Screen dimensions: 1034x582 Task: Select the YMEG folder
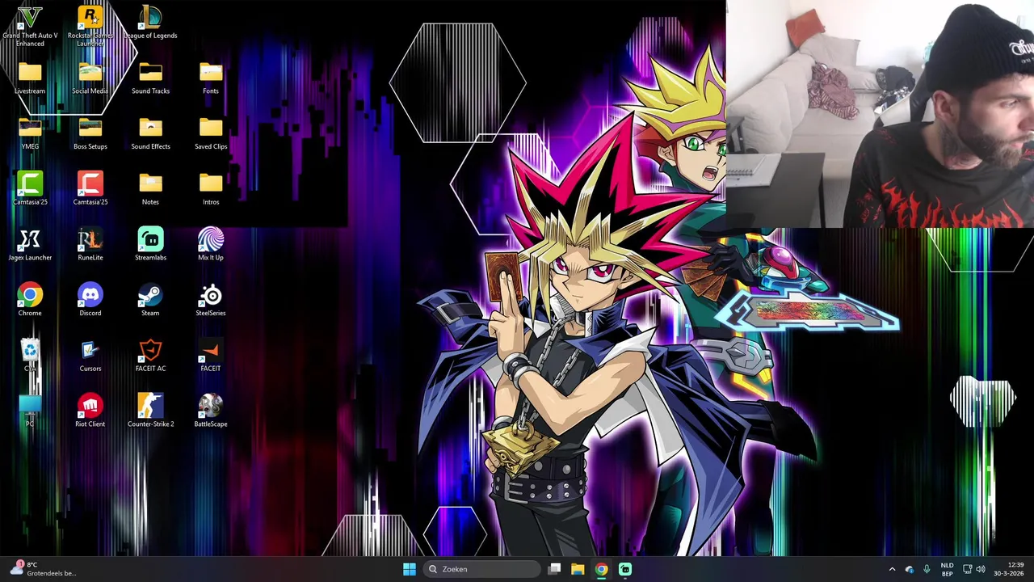[30, 134]
